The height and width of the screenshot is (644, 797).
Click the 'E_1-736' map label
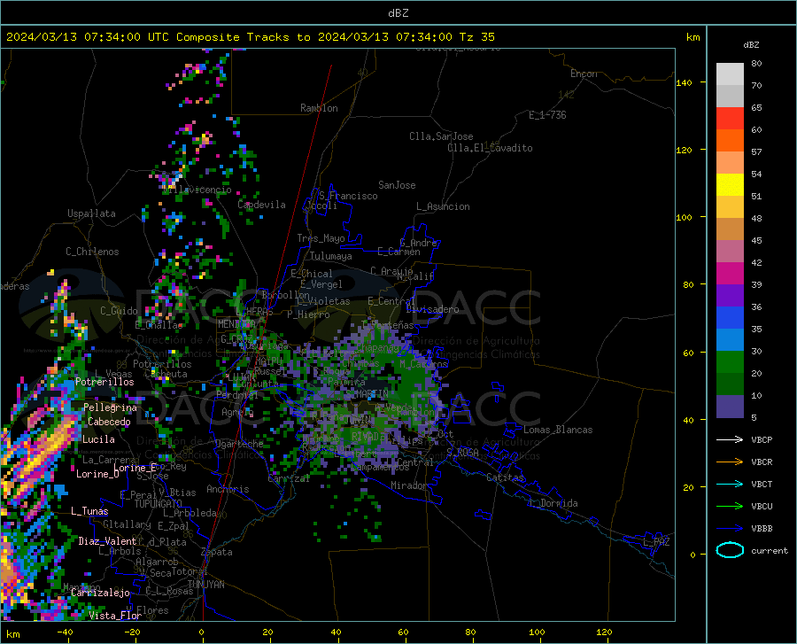click(547, 115)
